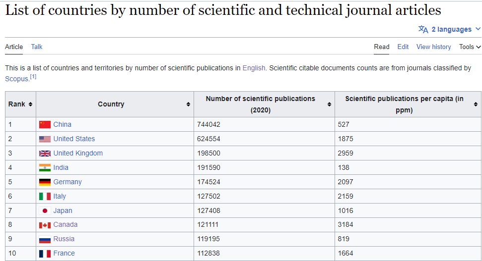
Task: Click the Russia flag icon
Action: coord(45,239)
